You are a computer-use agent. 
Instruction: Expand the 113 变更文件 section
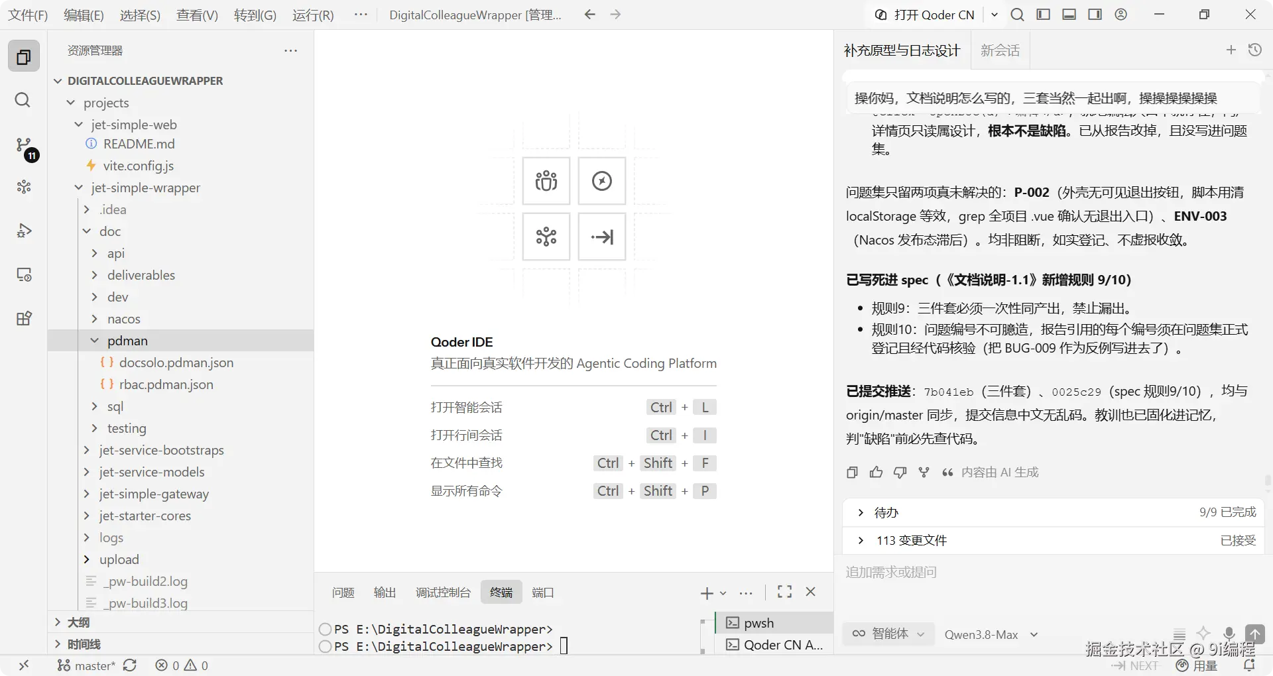pyautogui.click(x=1053, y=540)
